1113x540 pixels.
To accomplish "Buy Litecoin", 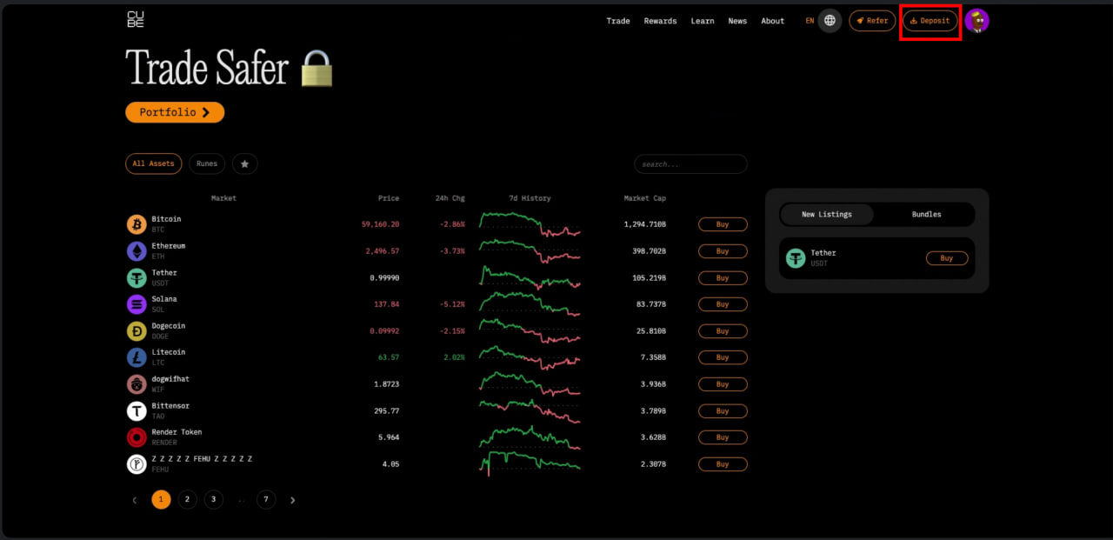I will coord(723,357).
